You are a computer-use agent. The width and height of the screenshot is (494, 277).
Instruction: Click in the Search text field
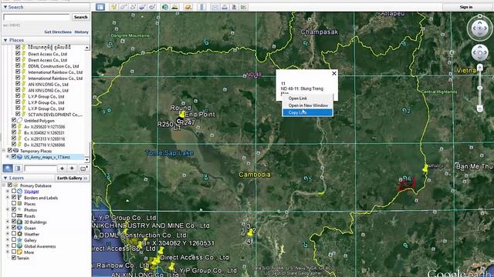pyautogui.click(x=36, y=17)
